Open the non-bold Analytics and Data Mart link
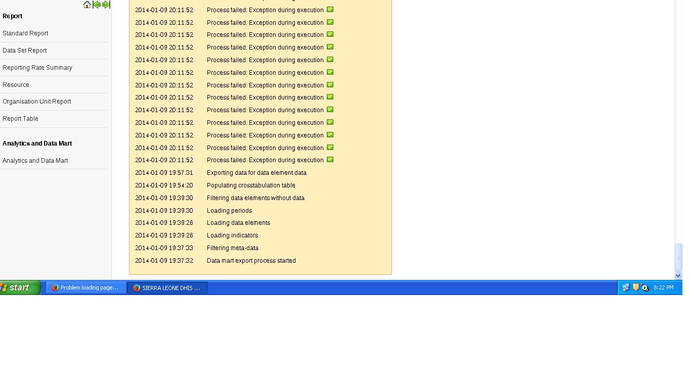Screen dimensions: 690x388 coord(35,161)
